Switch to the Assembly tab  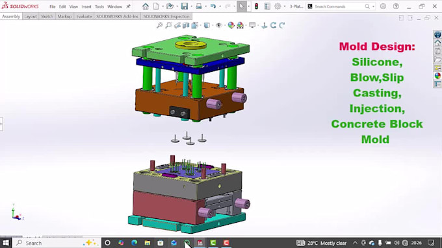[x=11, y=16]
